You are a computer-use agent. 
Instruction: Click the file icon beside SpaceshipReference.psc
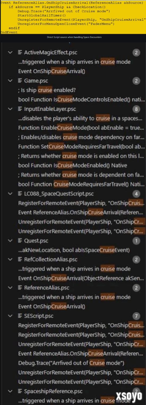20,391
